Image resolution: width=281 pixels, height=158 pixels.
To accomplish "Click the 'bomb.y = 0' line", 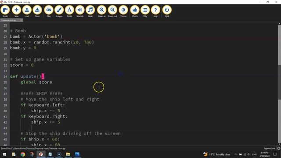I will [x=23, y=48].
